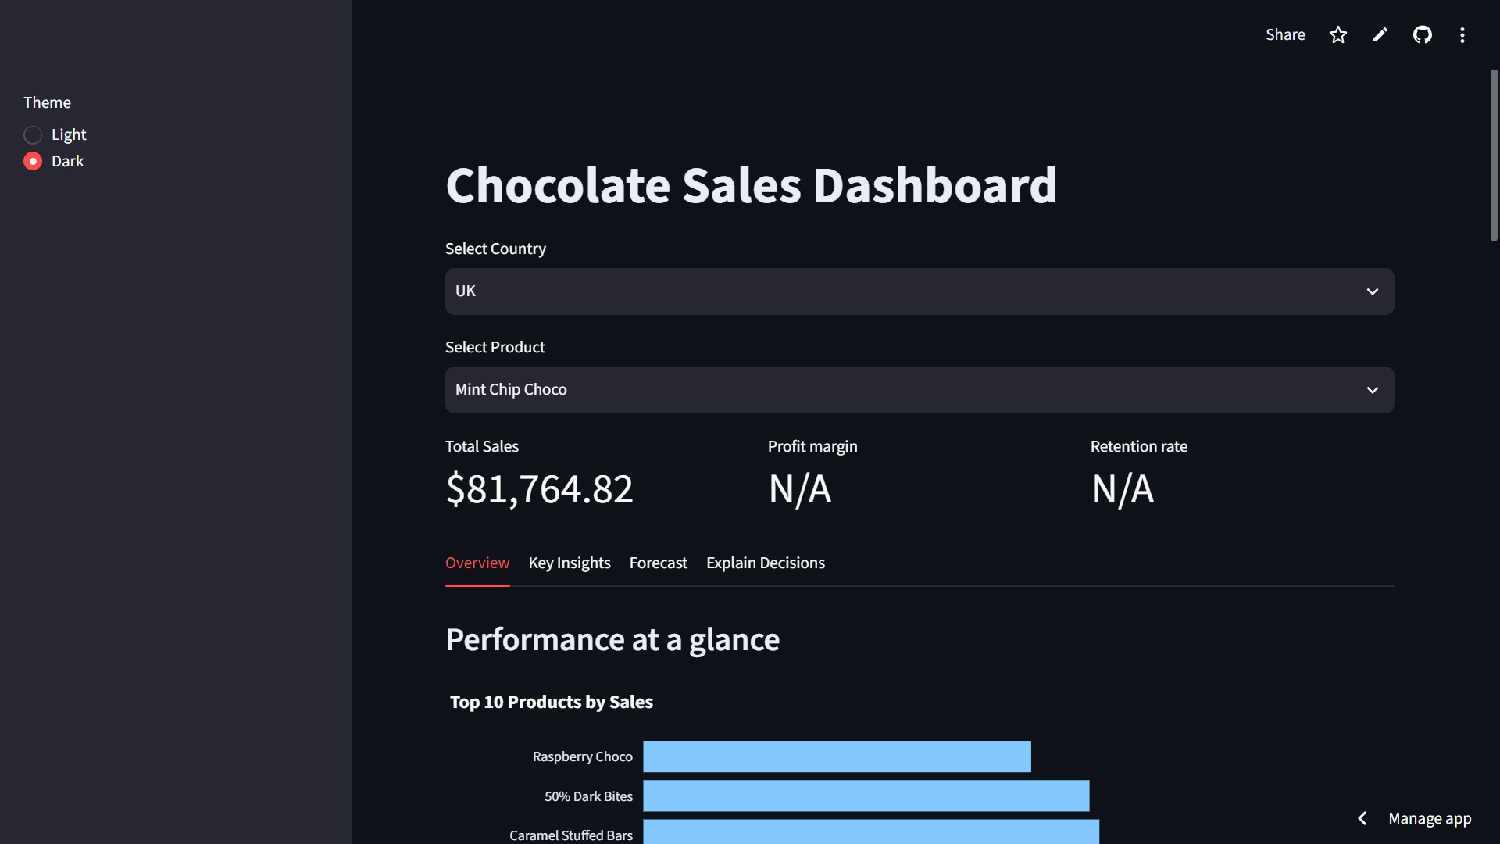The image size is (1500, 844).
Task: Expand the Select Product dropdown arrow
Action: click(1372, 390)
